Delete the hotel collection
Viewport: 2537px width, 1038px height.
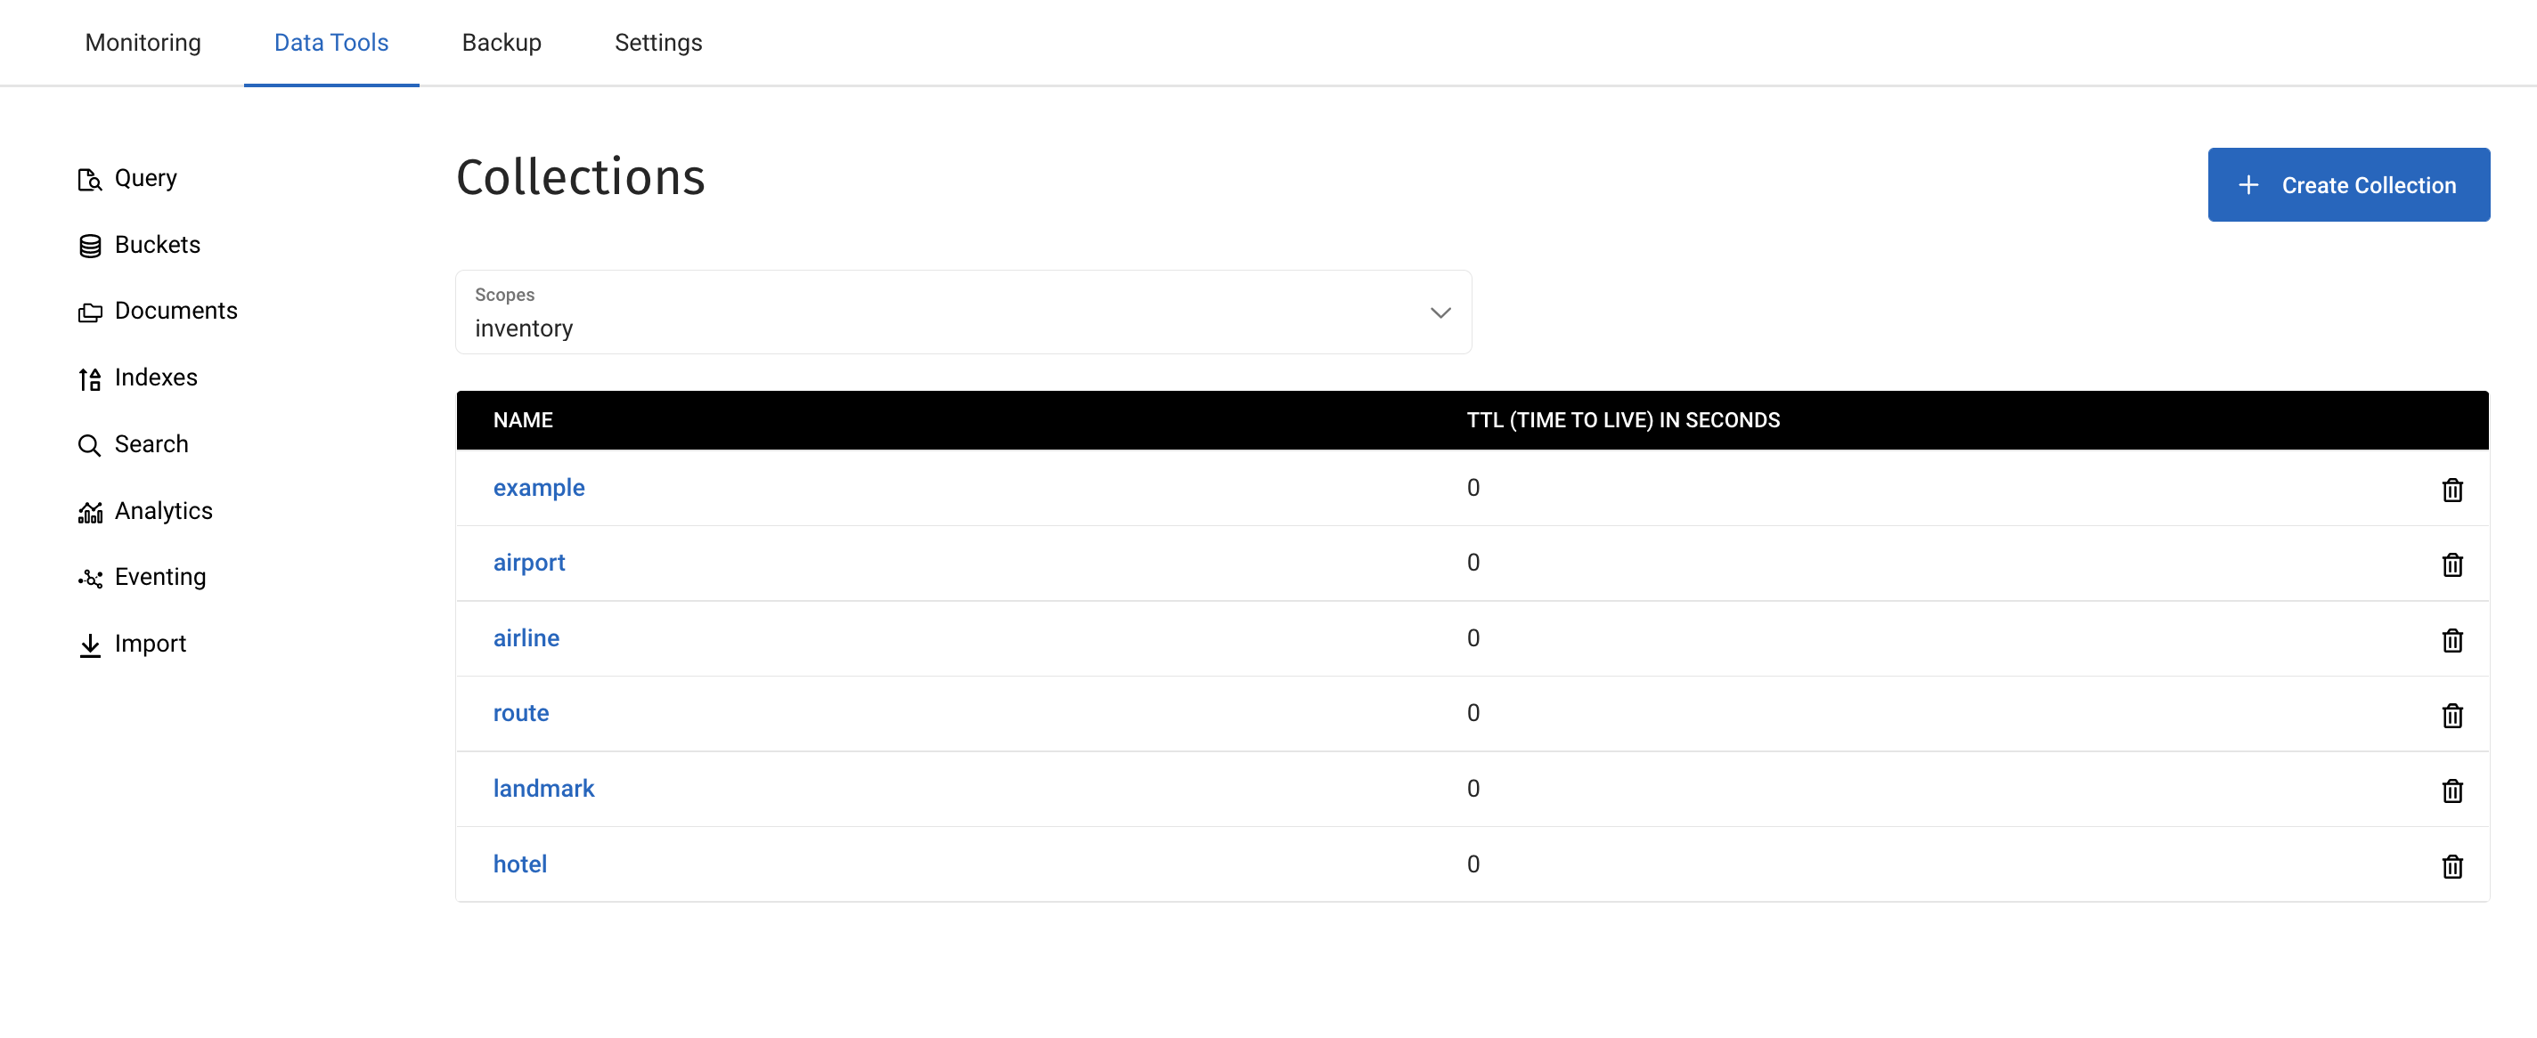2453,865
